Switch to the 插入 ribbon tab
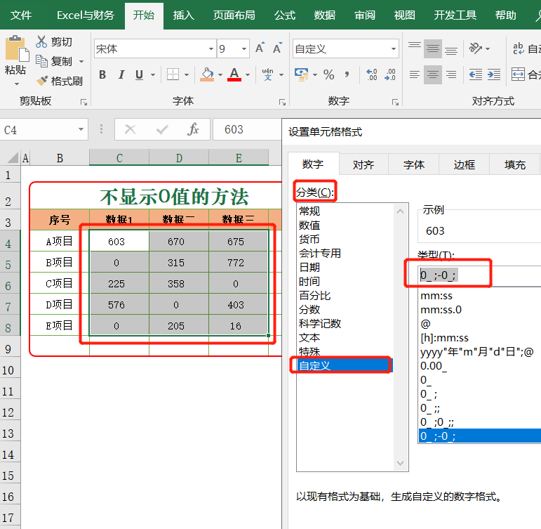 [184, 15]
